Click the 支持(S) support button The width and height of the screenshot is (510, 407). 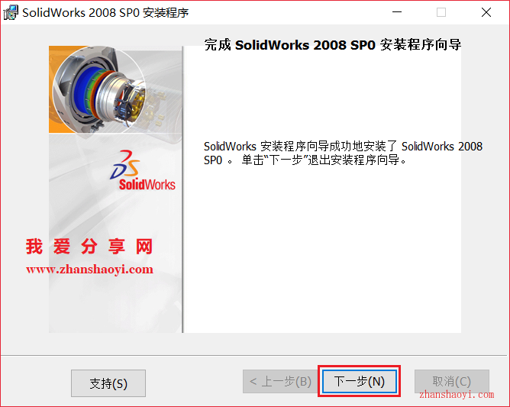108,383
